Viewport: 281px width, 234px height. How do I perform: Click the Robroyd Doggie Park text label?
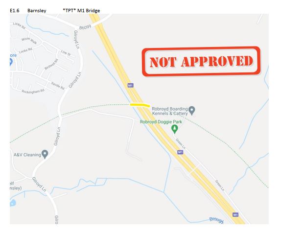pyautogui.click(x=161, y=122)
